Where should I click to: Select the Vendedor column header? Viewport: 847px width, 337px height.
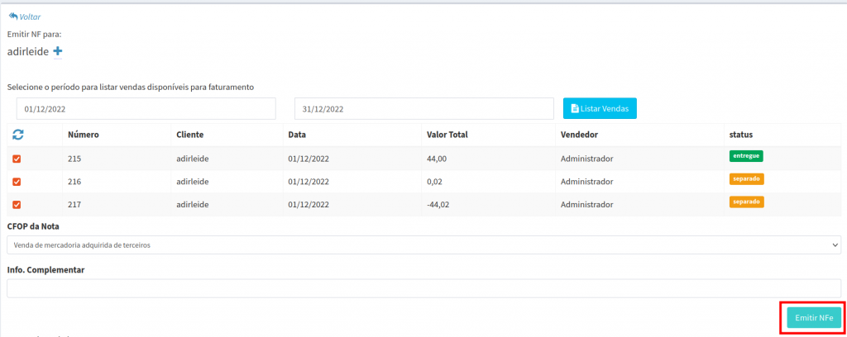point(579,135)
